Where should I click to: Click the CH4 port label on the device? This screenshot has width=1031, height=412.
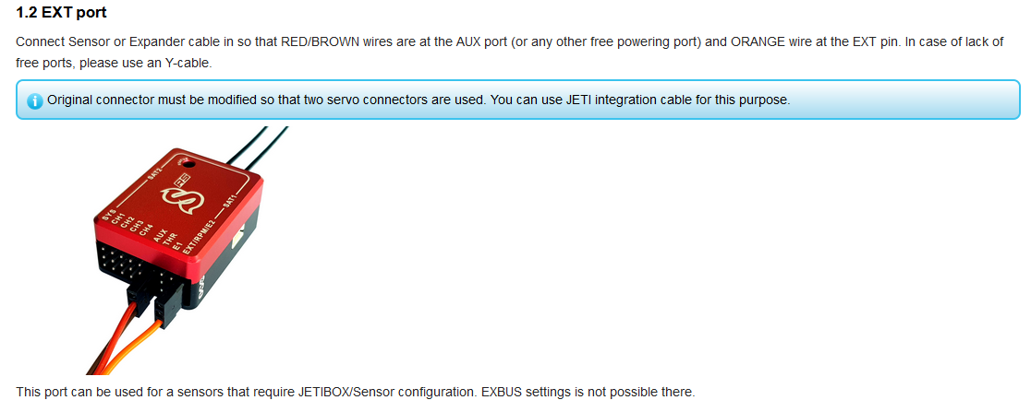[x=146, y=230]
